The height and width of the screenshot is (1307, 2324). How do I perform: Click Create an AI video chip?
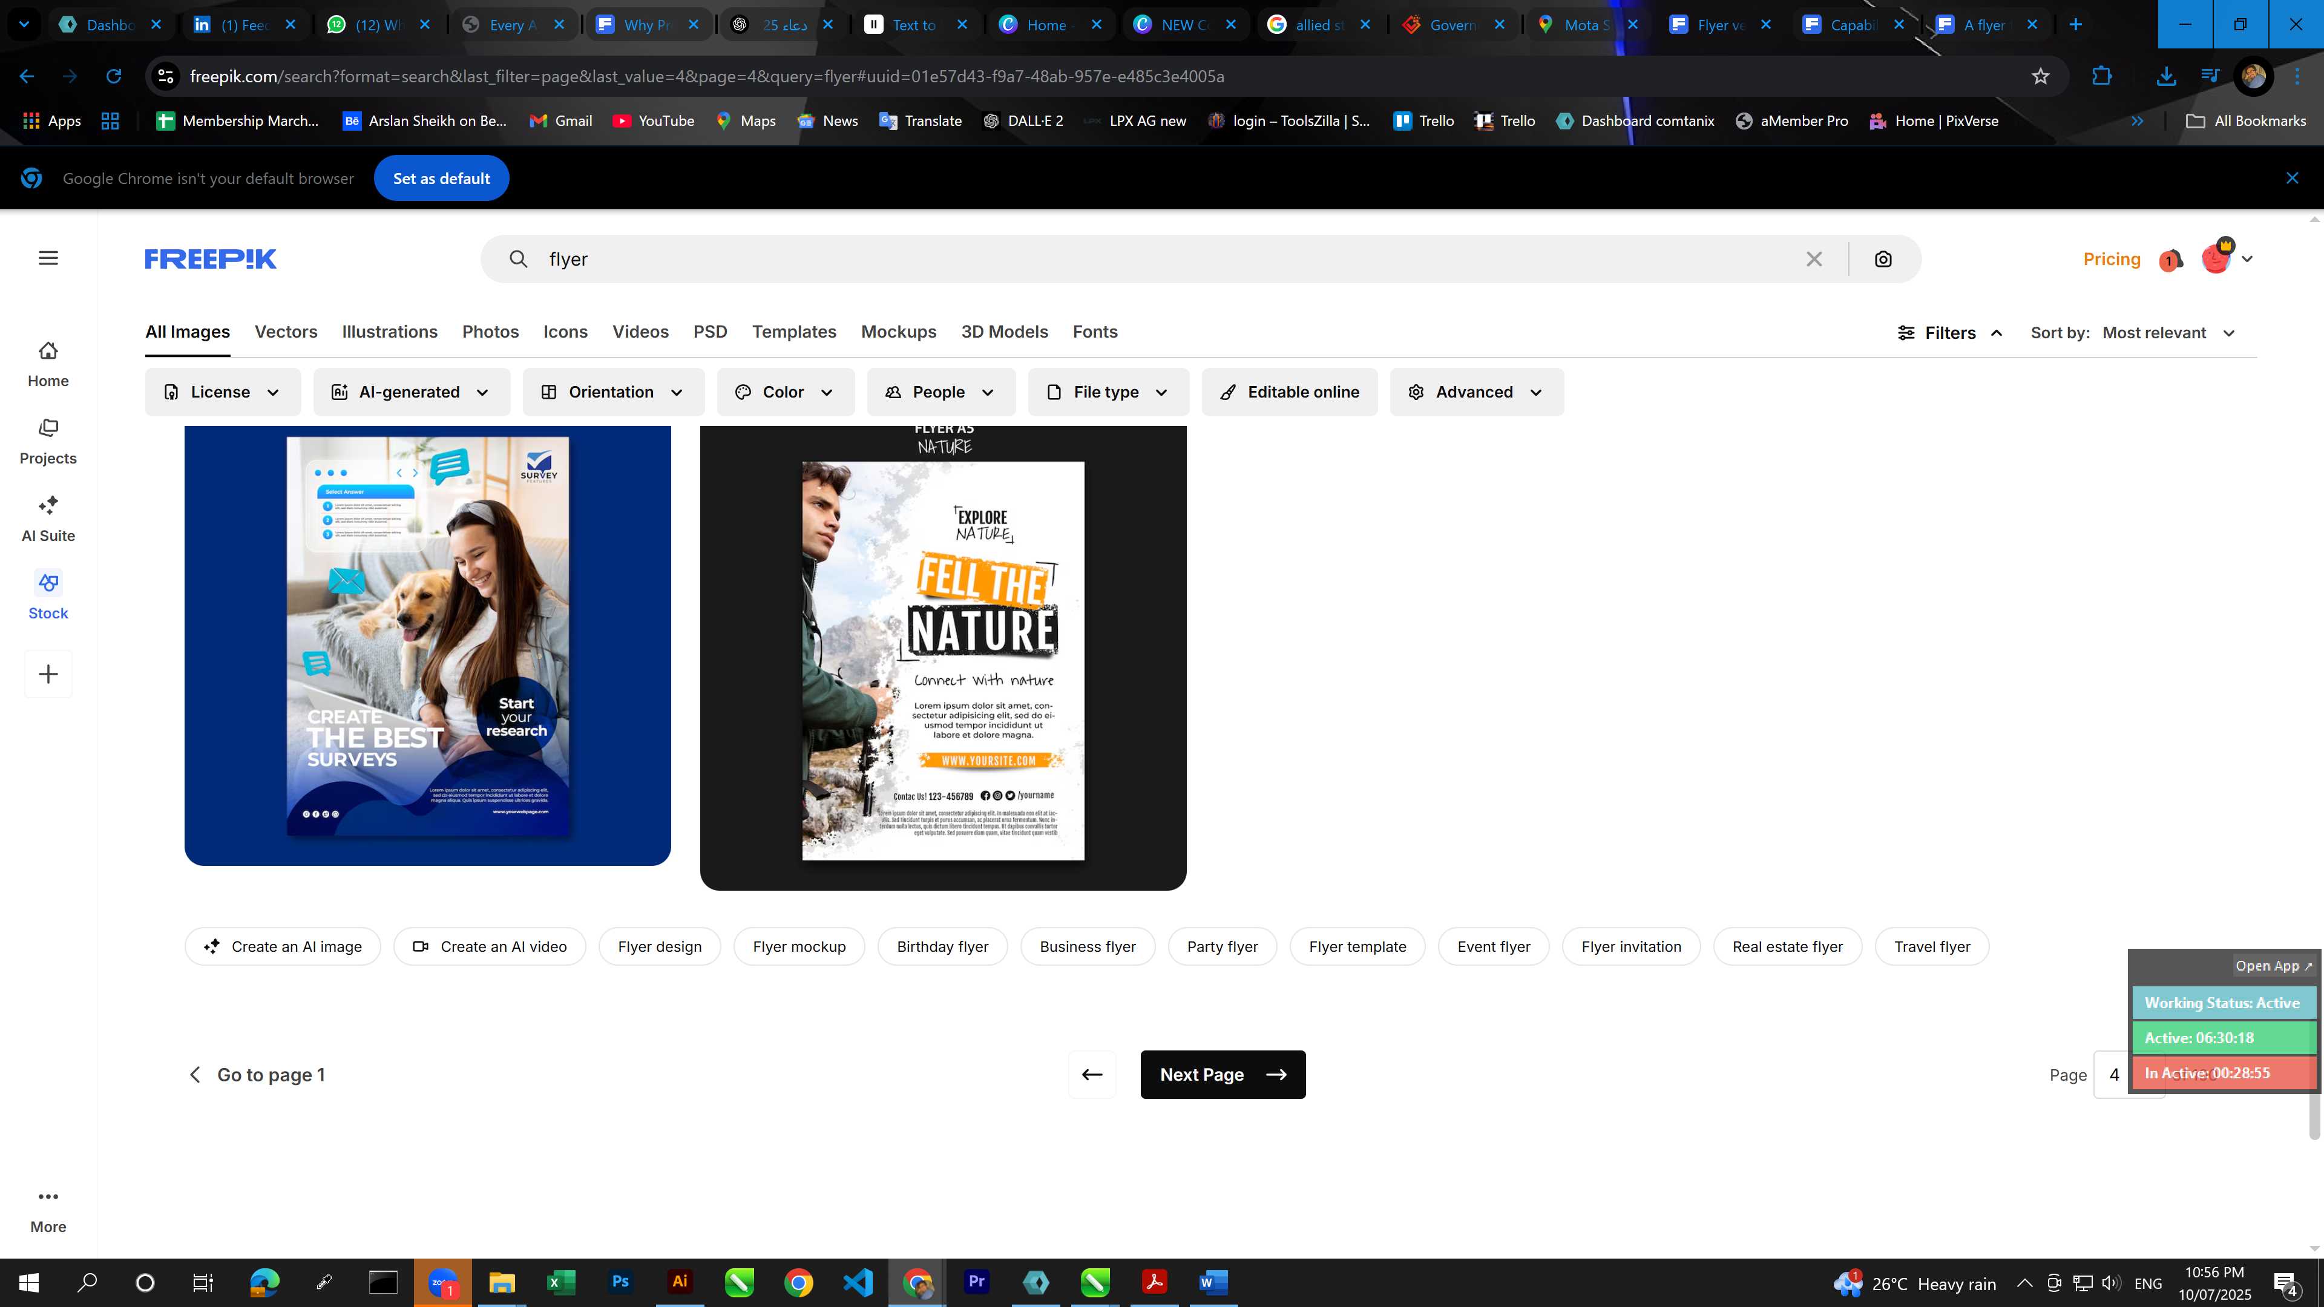coord(490,947)
